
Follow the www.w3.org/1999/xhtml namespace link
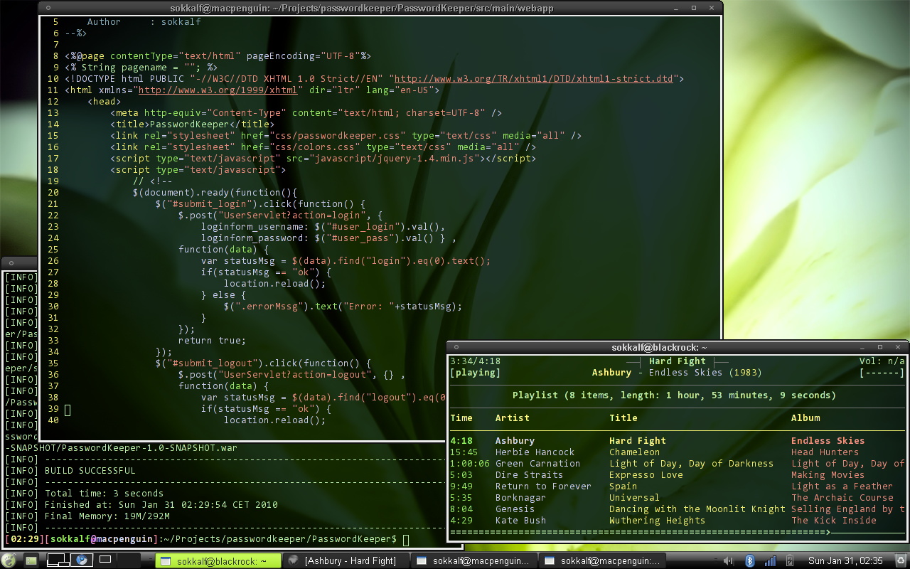point(218,90)
